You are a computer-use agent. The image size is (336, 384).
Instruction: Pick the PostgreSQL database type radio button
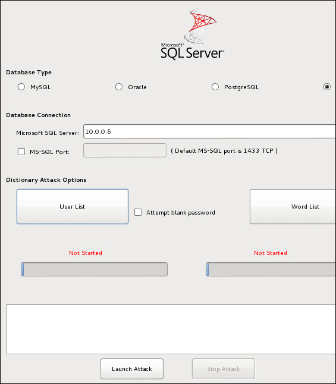pos(215,87)
